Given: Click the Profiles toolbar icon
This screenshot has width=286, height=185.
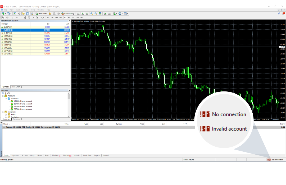Looking at the screenshot, I should [8, 13].
